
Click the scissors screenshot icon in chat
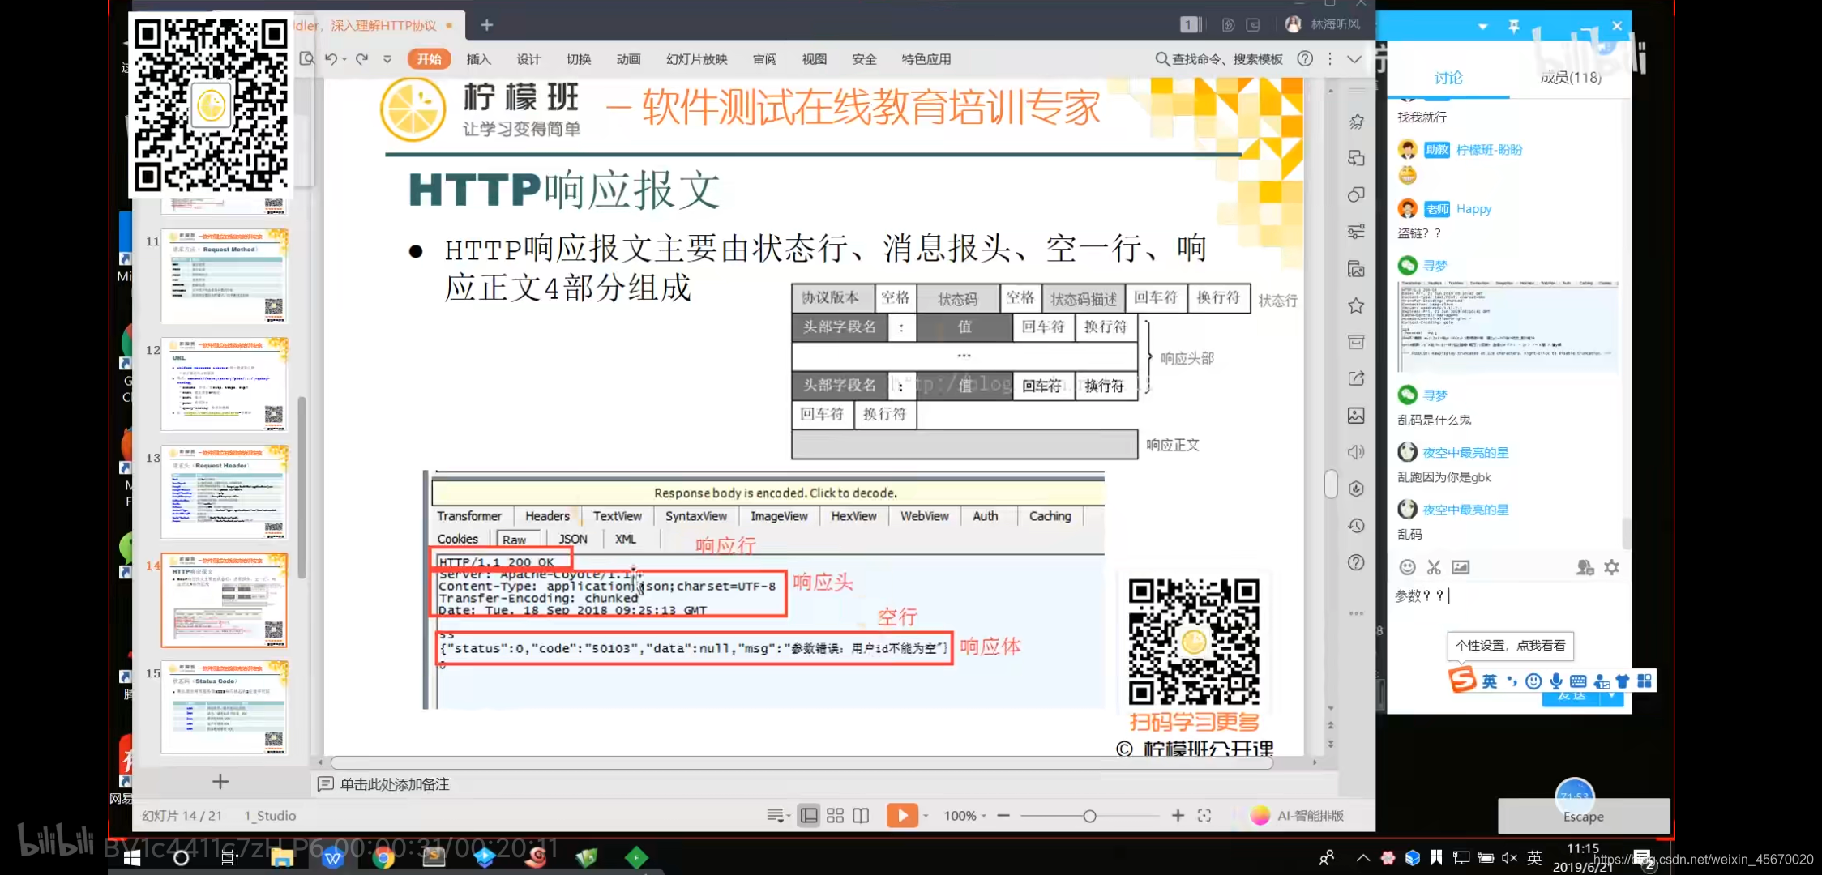[1434, 567]
